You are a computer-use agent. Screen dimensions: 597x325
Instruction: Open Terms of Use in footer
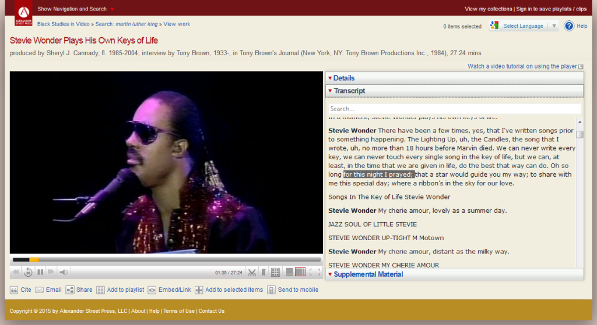(x=179, y=311)
